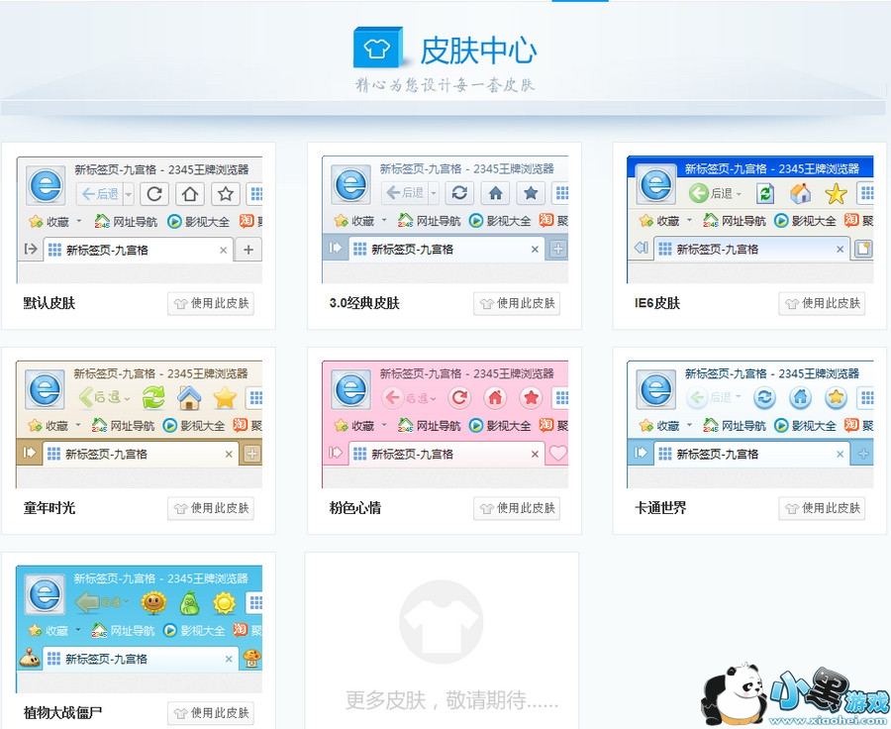Click the 植物大战僵尸 skin name label
This screenshot has width=891, height=729.
(x=62, y=712)
